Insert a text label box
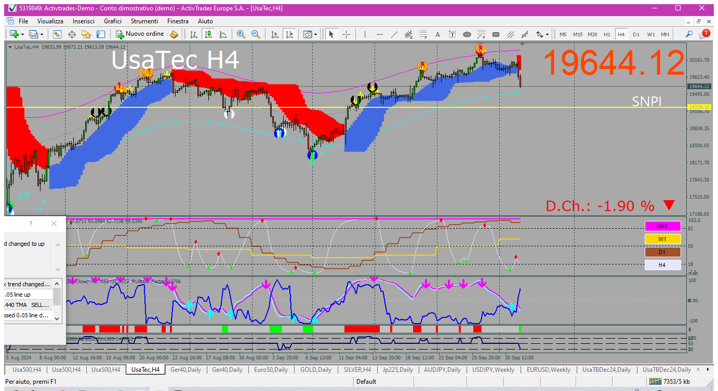This screenshot has width=718, height=391. click(x=452, y=34)
